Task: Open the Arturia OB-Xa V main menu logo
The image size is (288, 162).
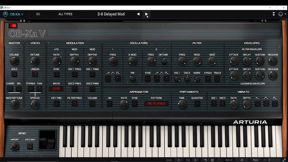Action: [5, 14]
